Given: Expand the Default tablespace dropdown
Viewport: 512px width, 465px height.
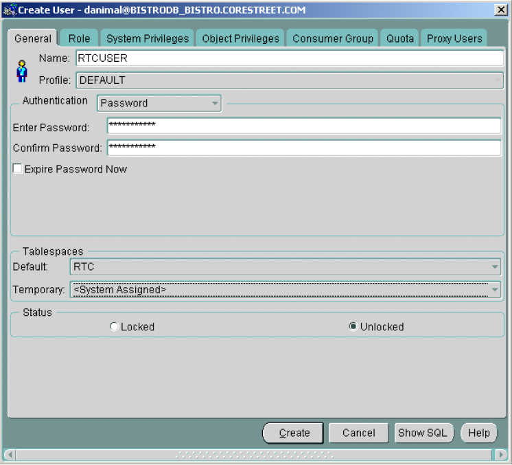Looking at the screenshot, I should 495,267.
